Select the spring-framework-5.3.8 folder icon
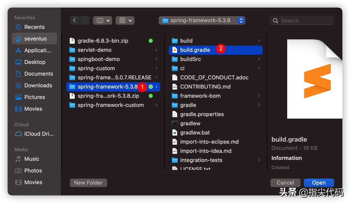Image resolution: width=350 pixels, height=203 pixels. tap(72, 87)
